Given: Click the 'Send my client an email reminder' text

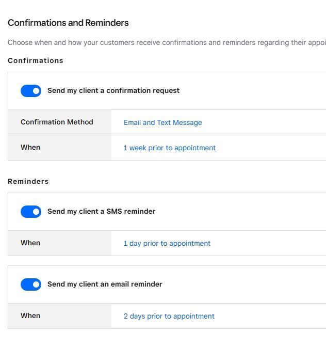Looking at the screenshot, I should (105, 284).
